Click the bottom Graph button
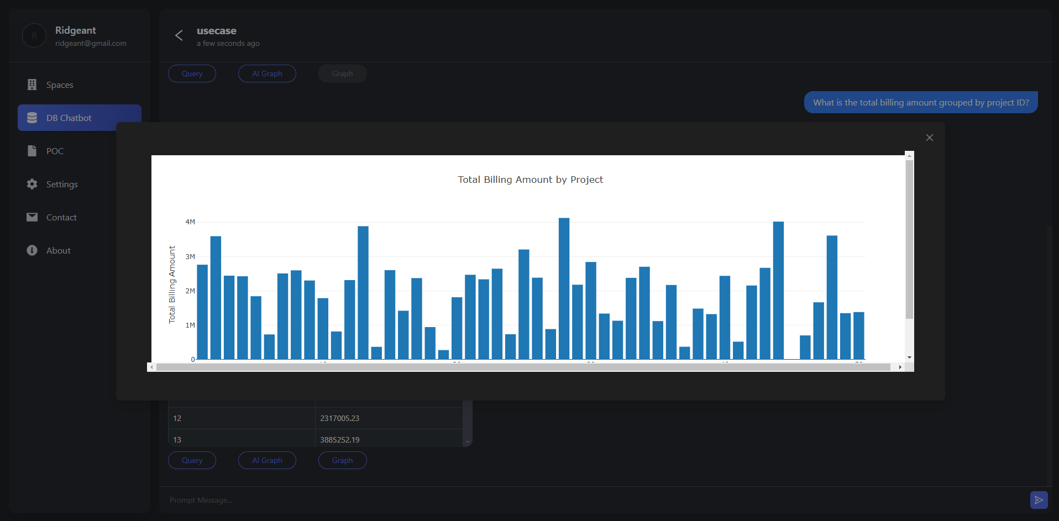This screenshot has height=521, width=1059. (x=342, y=460)
